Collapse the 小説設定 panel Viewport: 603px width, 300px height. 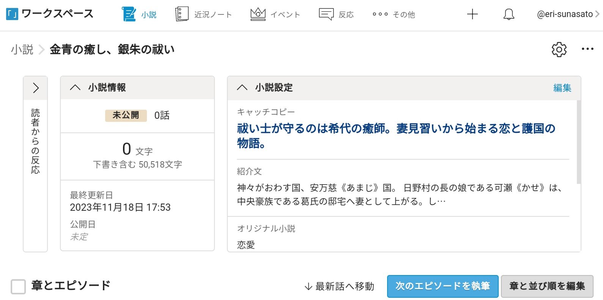pos(242,88)
